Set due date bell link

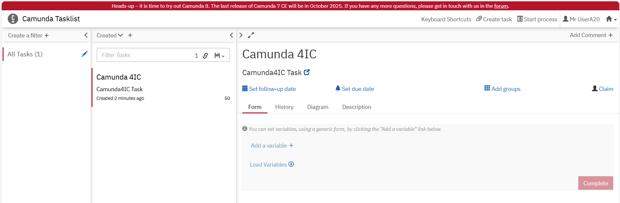[354, 89]
